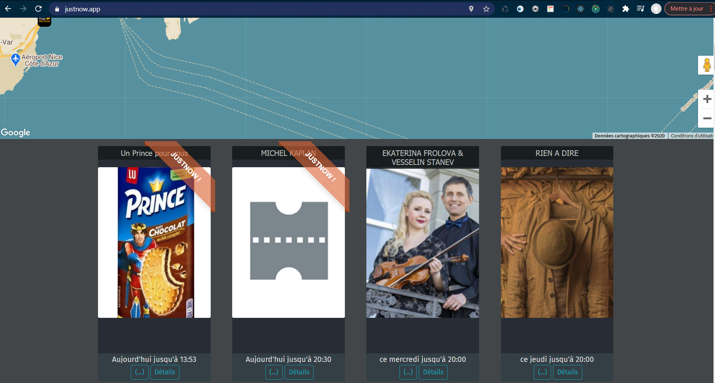715x383 pixels.
Task: Open the Conditions d'utilisation link
Action: pos(692,136)
